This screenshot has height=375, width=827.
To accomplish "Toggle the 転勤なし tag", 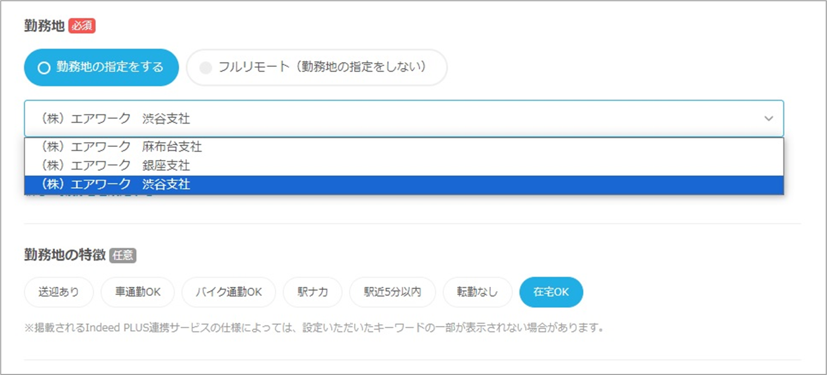I will [478, 292].
